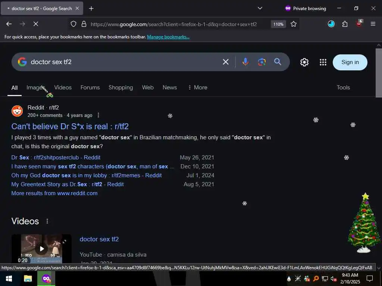
Task: Switch to the News tab
Action: pyautogui.click(x=170, y=87)
